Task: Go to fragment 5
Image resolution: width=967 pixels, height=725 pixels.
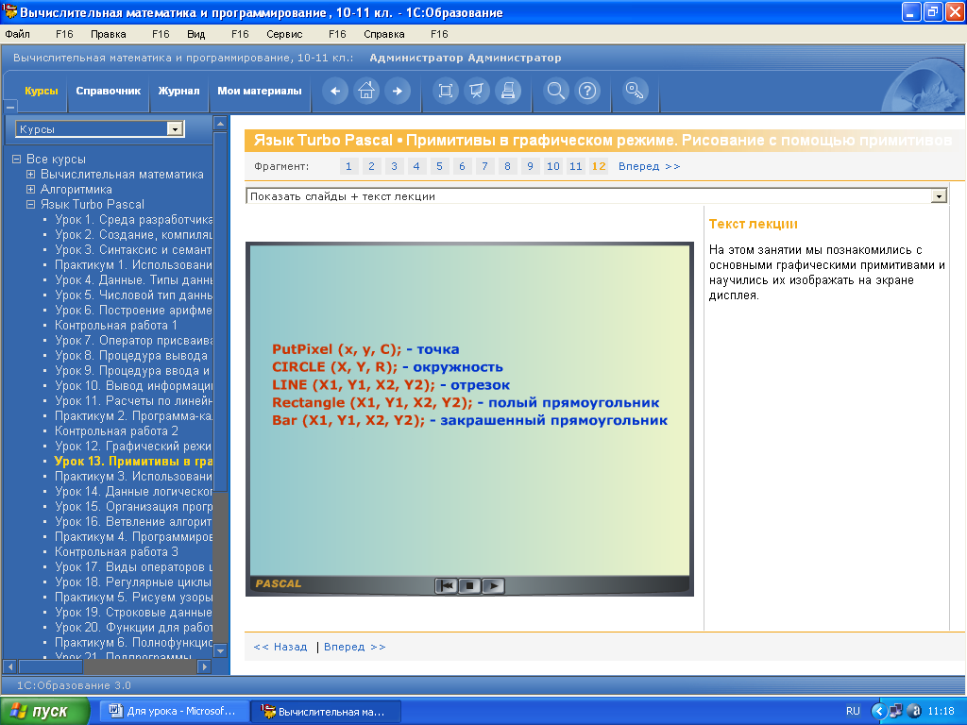Action: pos(440,166)
